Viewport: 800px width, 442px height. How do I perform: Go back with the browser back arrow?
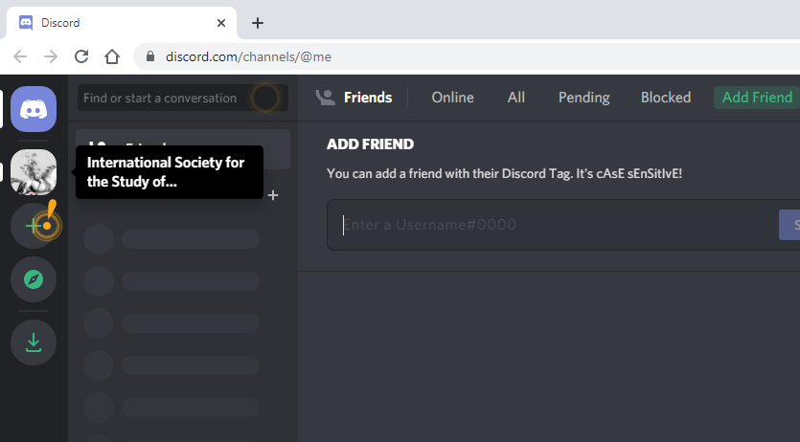20,56
